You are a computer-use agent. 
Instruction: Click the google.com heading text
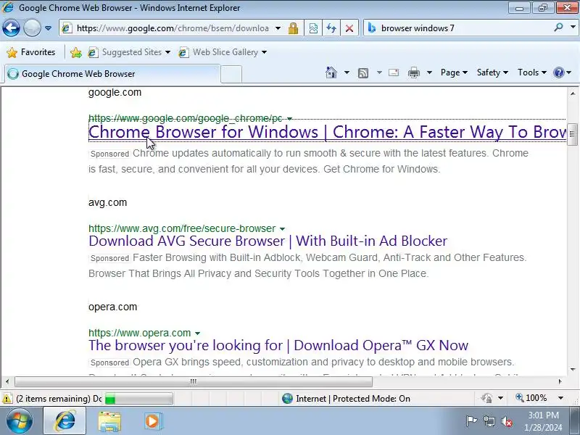[115, 92]
